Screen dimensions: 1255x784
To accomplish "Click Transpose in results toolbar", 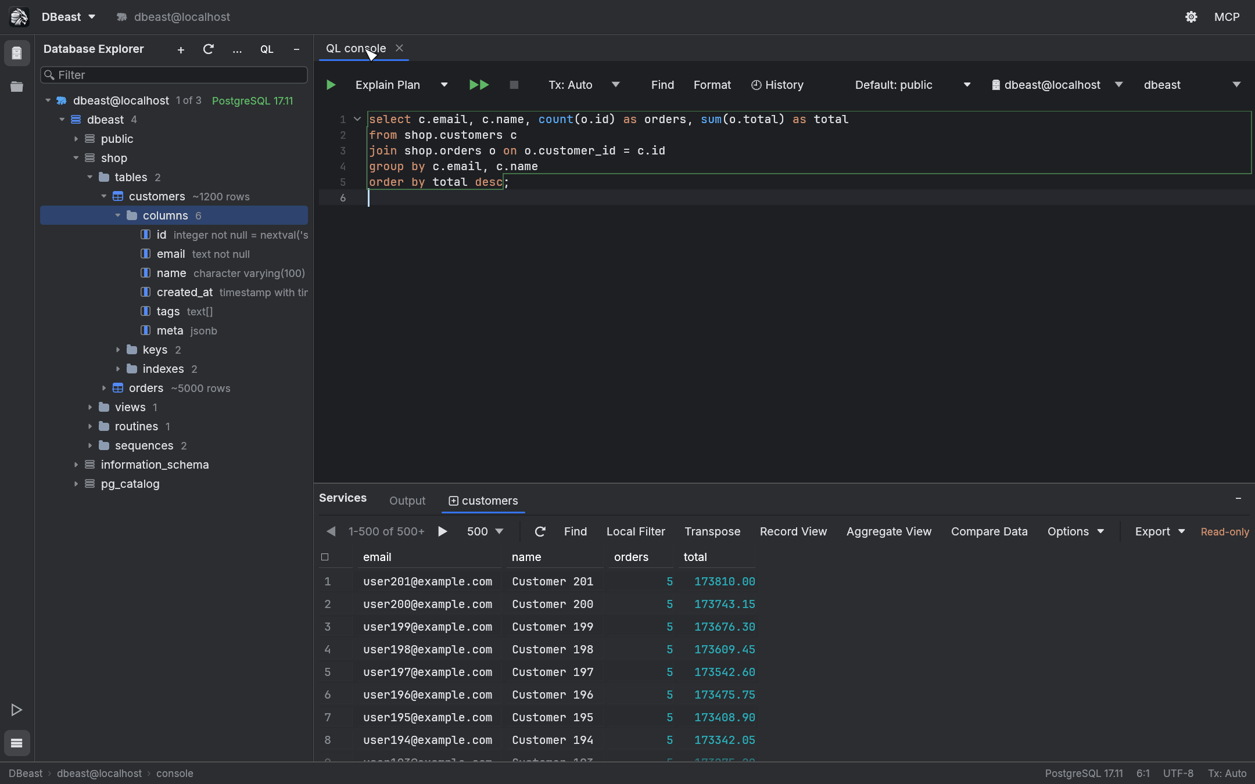I will [712, 531].
